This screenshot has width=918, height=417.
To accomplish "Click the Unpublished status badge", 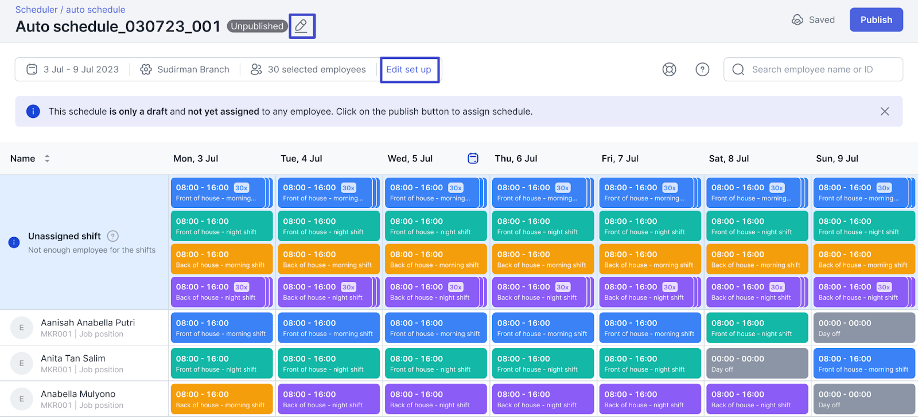I will click(257, 26).
